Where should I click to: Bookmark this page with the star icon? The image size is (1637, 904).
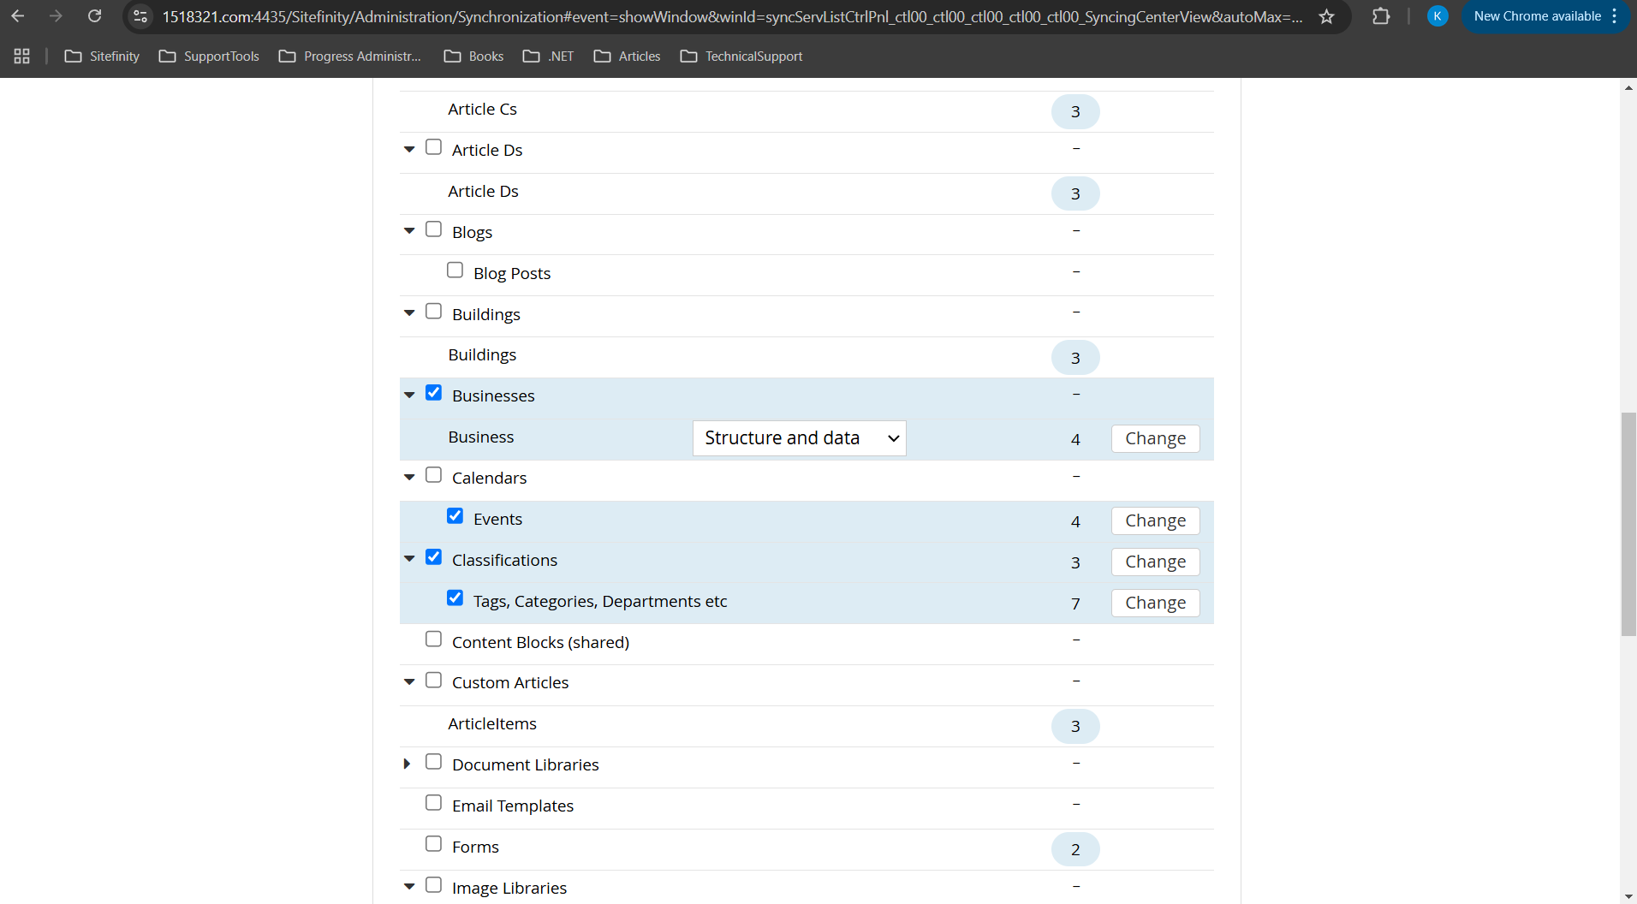coord(1326,16)
